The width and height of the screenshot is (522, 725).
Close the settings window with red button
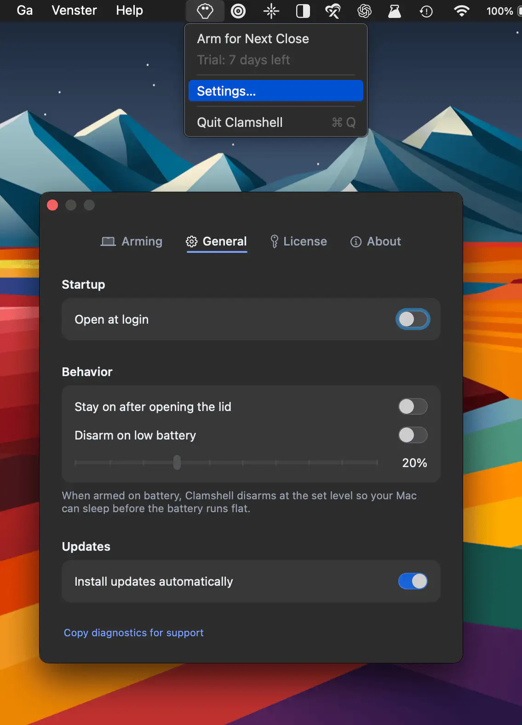click(x=52, y=205)
